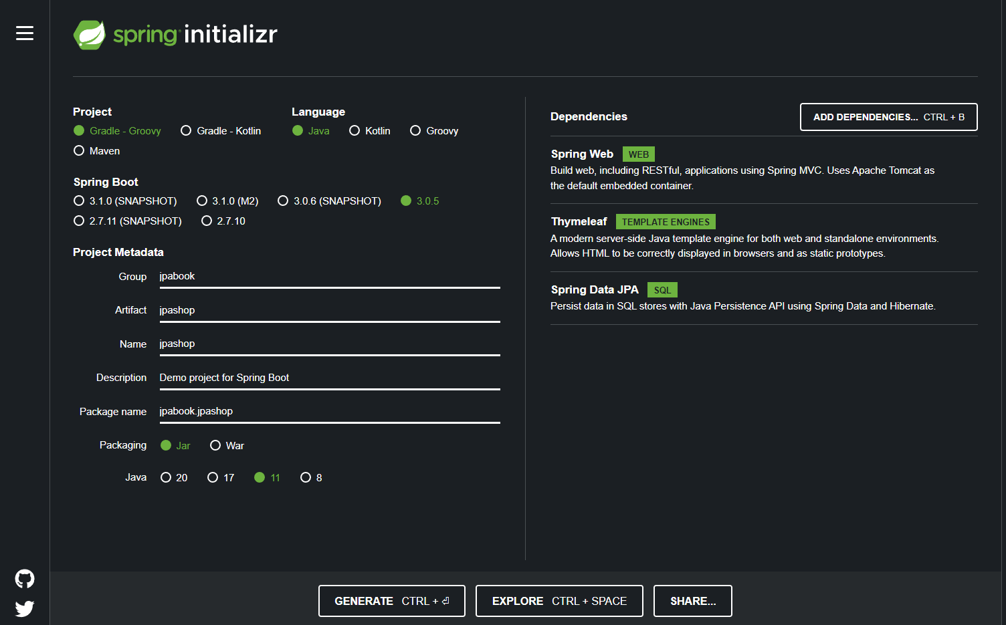Click the Project heading
1006x625 pixels.
92,112
